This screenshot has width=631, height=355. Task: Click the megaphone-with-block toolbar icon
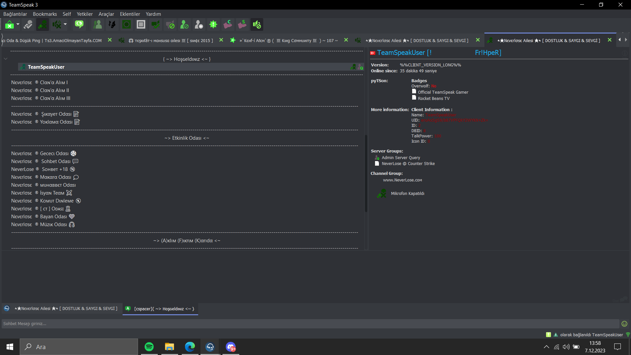(x=170, y=25)
